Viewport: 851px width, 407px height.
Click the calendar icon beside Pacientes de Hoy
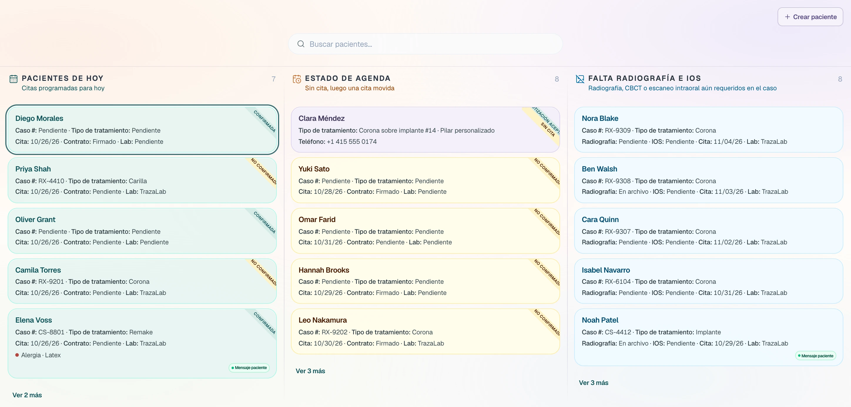[x=13, y=79]
